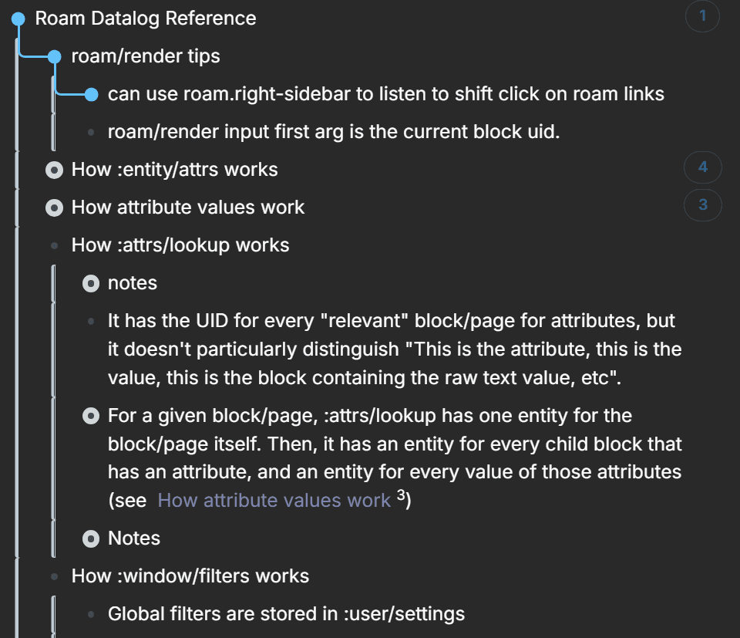Click the bullet beside How :attrs/lookup works
Image resolution: width=740 pixels, height=638 pixels.
[54, 245]
